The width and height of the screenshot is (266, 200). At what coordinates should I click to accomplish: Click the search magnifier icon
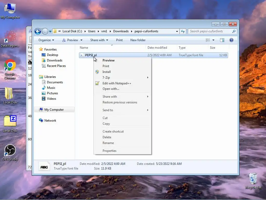pyautogui.click(x=234, y=31)
